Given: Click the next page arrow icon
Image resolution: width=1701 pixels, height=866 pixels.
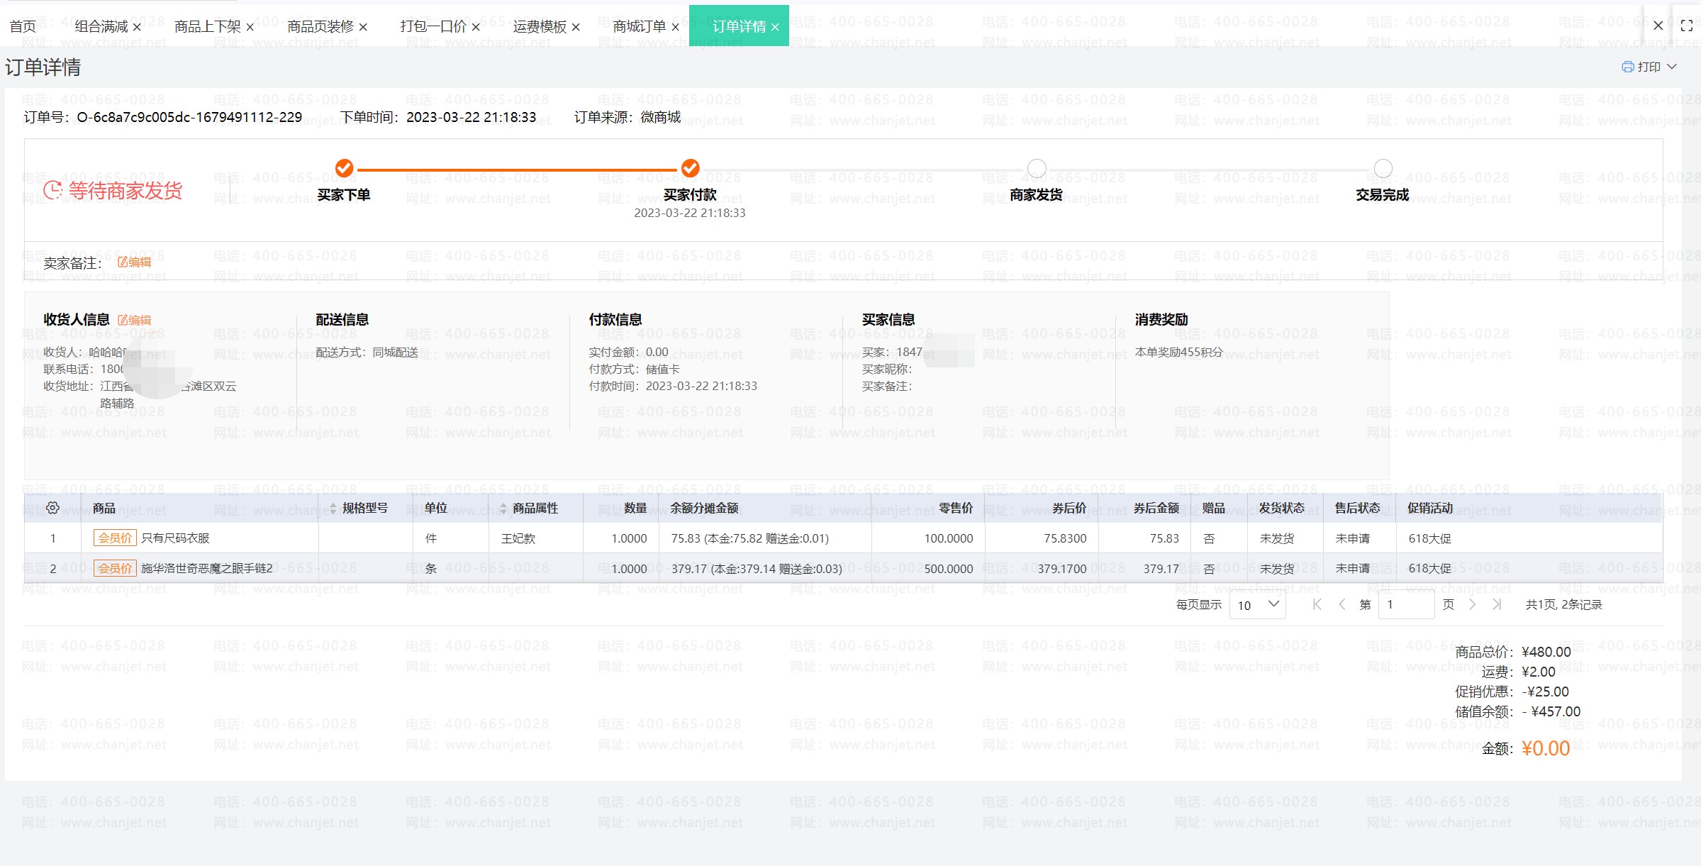Looking at the screenshot, I should pyautogui.click(x=1473, y=604).
